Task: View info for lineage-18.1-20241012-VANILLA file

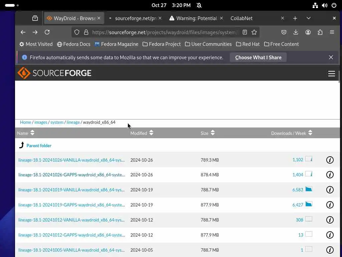Action: (x=330, y=220)
